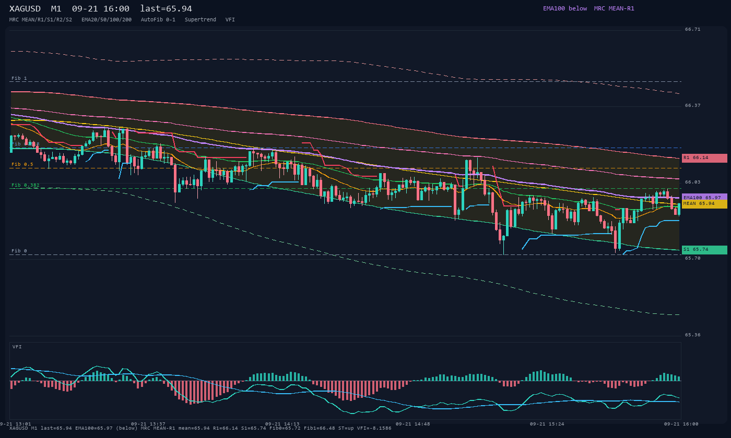Select the purple "EMA100 65.97" price tag

pos(704,198)
